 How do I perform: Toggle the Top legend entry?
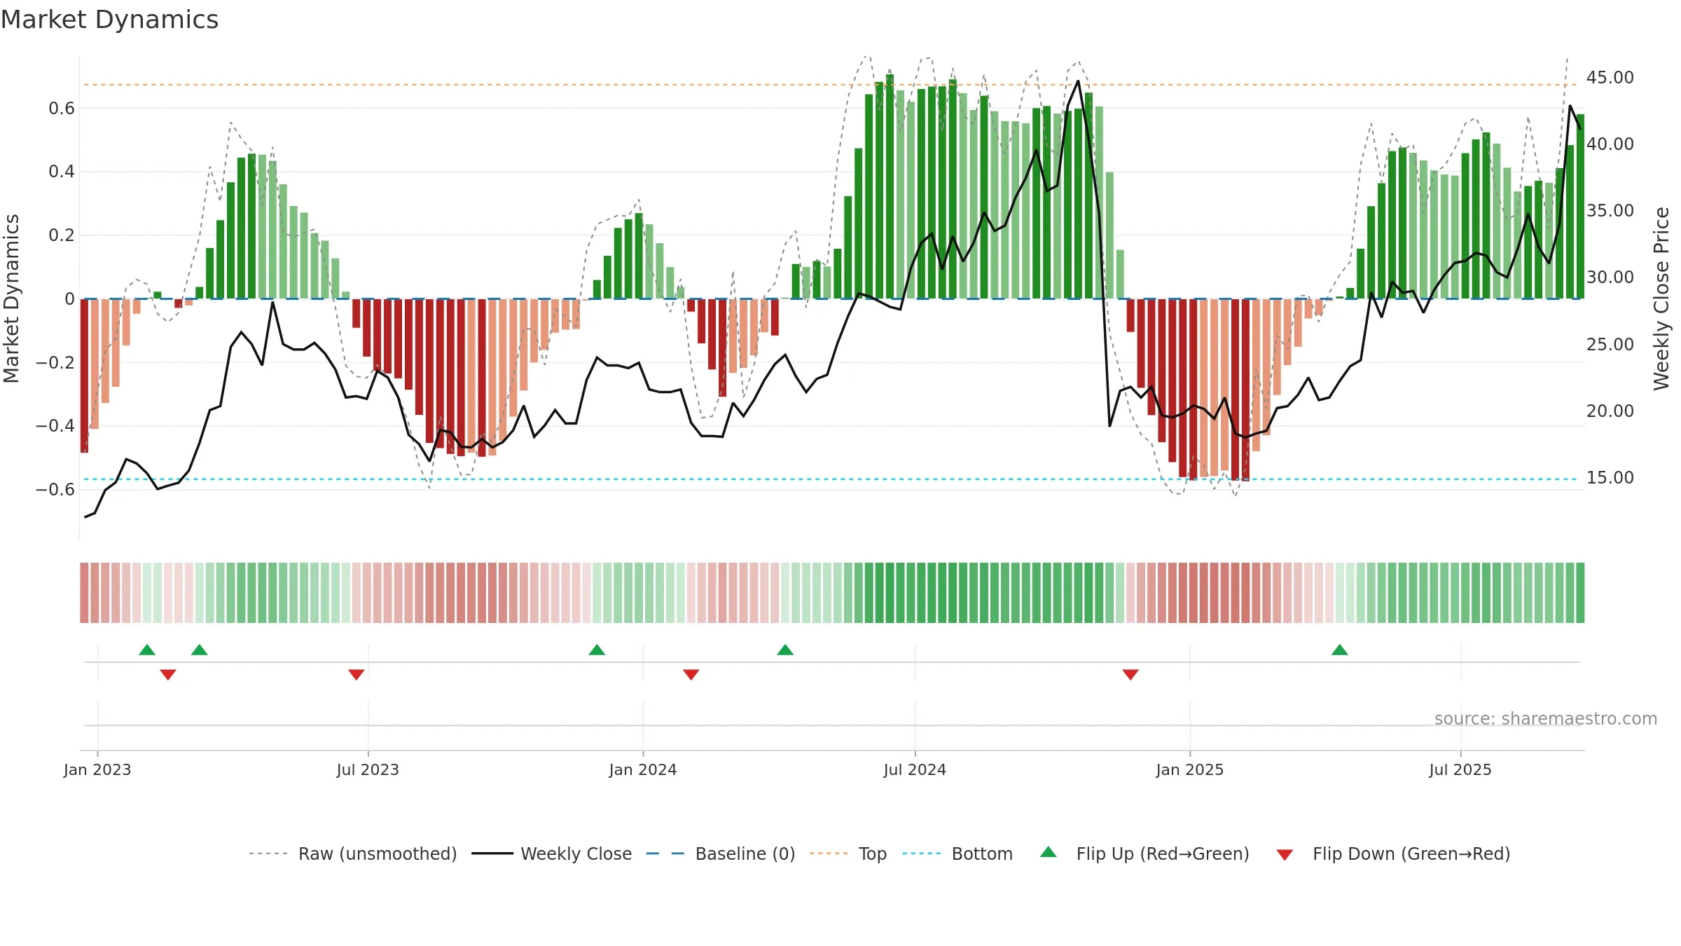848,854
